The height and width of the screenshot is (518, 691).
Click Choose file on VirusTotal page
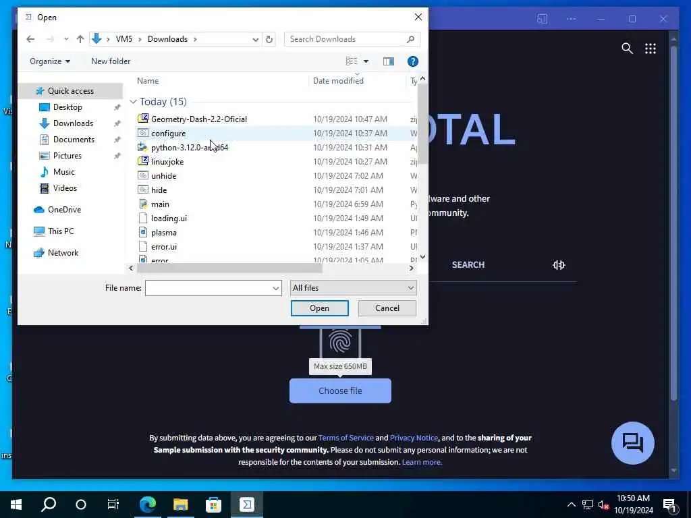(340, 391)
